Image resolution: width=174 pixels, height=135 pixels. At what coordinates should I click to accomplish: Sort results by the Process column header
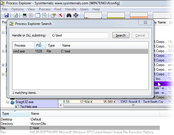coord(23,45)
